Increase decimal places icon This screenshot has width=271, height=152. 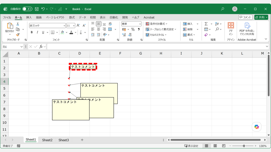[x=124, y=35]
